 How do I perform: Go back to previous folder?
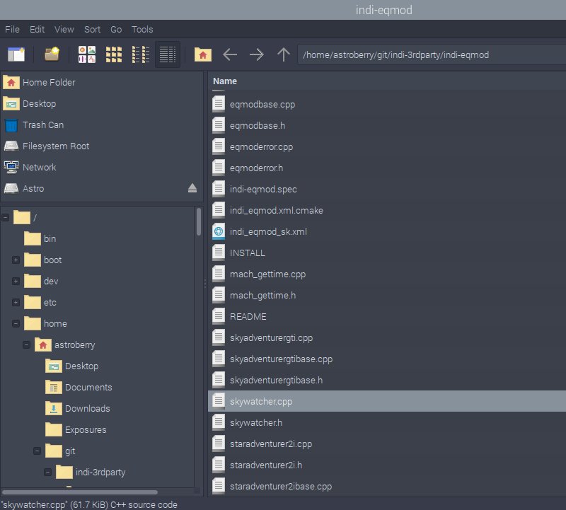230,55
